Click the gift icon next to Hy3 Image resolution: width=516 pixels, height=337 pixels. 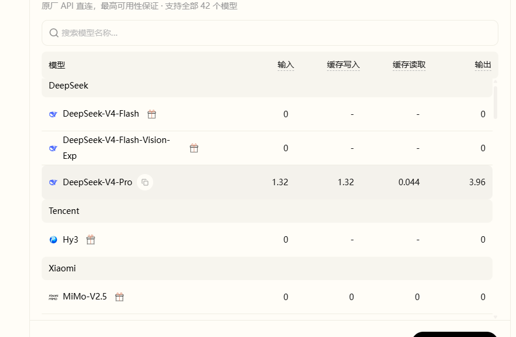[91, 240]
